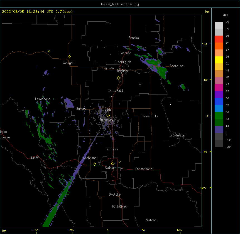Click the Didsbury town label
This screenshot has width=240, height=234.
tap(107, 120)
